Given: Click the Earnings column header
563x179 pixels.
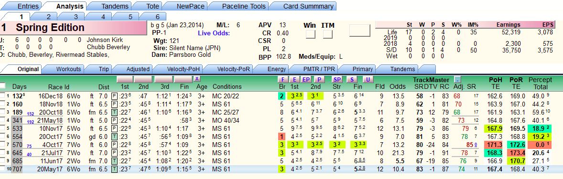Looking at the screenshot, I should [x=508, y=25].
